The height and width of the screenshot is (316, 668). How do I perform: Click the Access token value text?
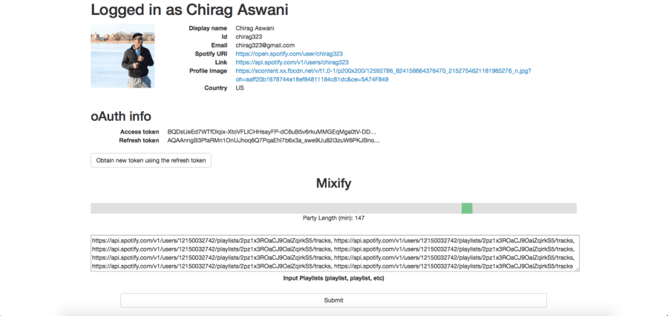click(x=272, y=131)
